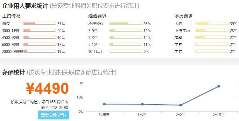Open the 查看分析报告 button
This screenshot has height=121, width=239.
point(53,115)
